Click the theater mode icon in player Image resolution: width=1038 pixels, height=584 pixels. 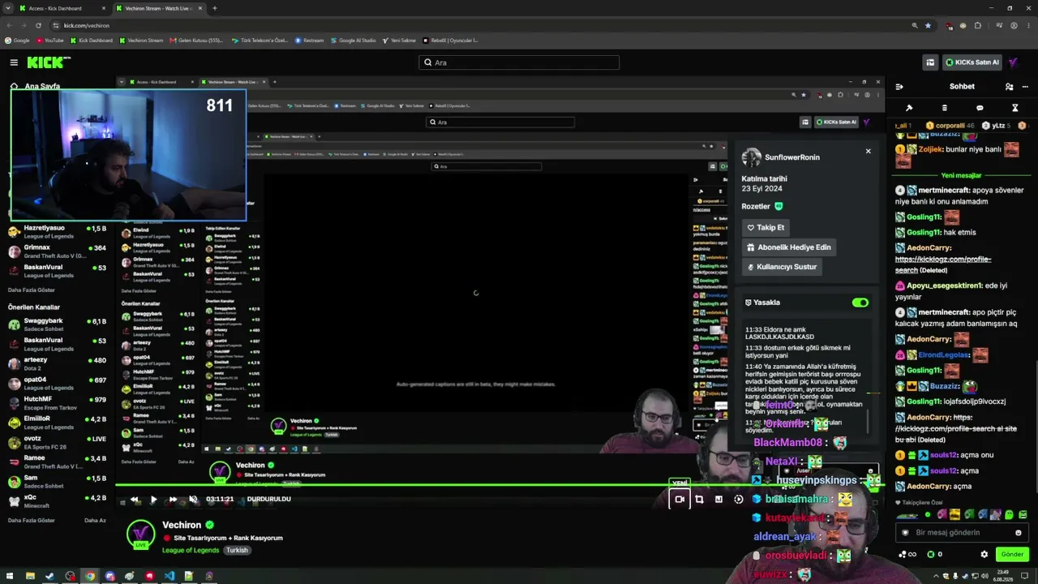coord(718,500)
